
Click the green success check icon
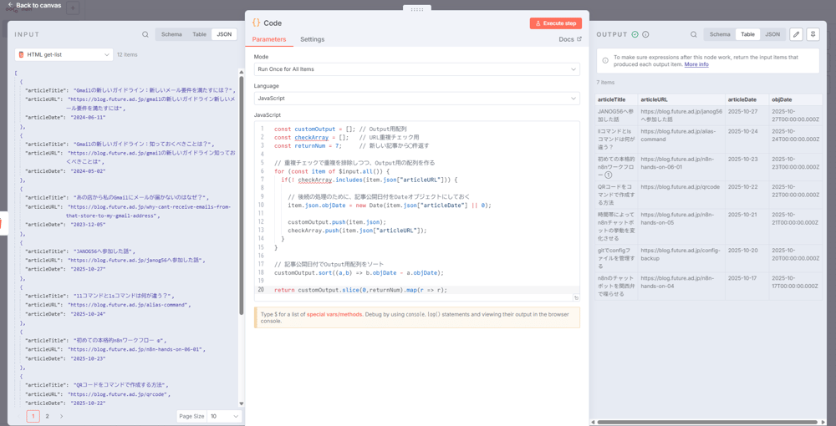click(x=635, y=34)
